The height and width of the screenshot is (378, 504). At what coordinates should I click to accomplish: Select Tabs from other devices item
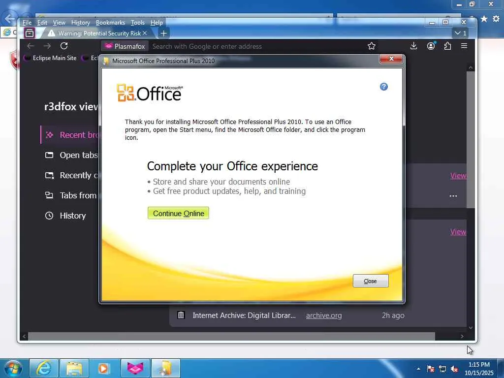point(70,195)
